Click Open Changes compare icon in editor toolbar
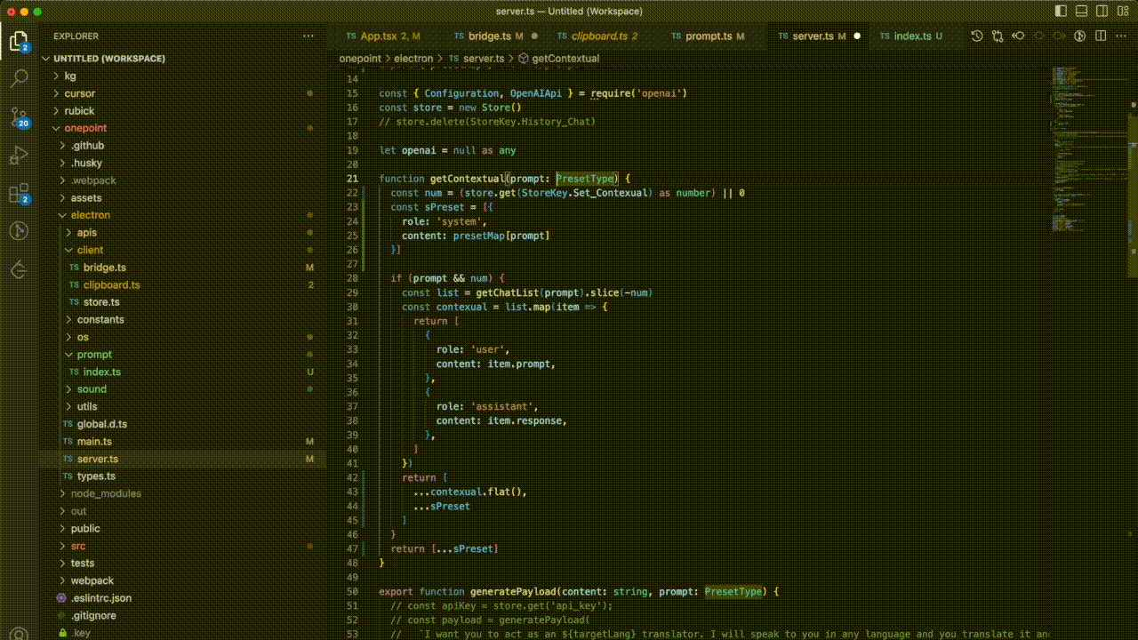The height and width of the screenshot is (640, 1138). (997, 36)
